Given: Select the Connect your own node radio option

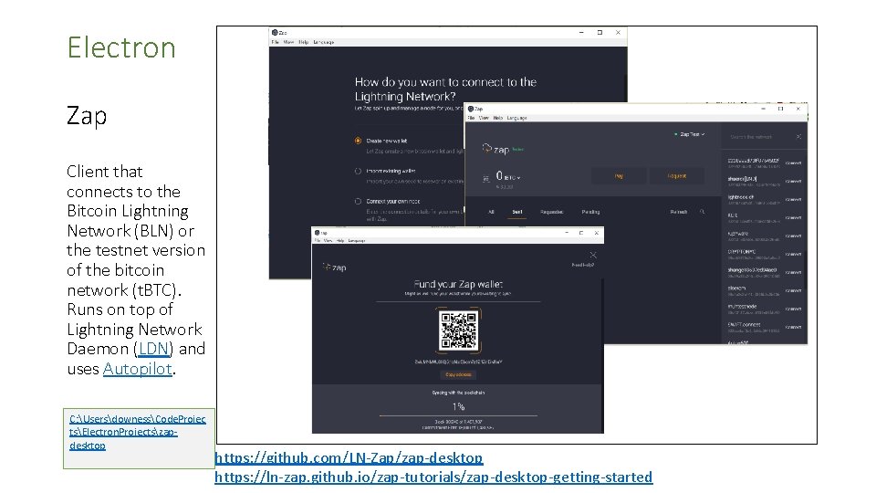Looking at the screenshot, I should pyautogui.click(x=358, y=201).
